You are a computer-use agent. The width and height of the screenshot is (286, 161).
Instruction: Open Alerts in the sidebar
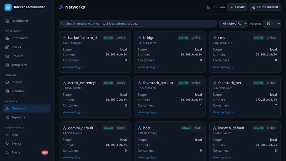tap(26, 152)
